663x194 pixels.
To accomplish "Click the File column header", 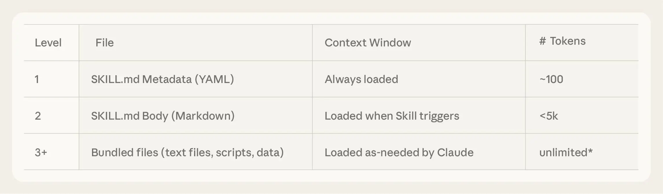I will click(x=104, y=43).
